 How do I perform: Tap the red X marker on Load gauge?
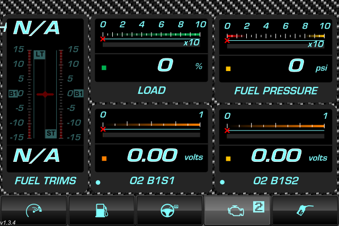coord(103,39)
